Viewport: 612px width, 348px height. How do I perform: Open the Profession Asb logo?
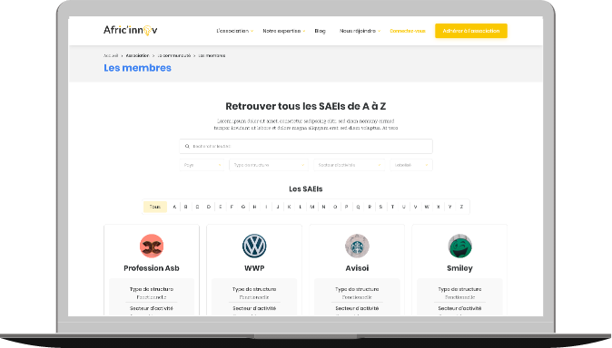pos(152,246)
